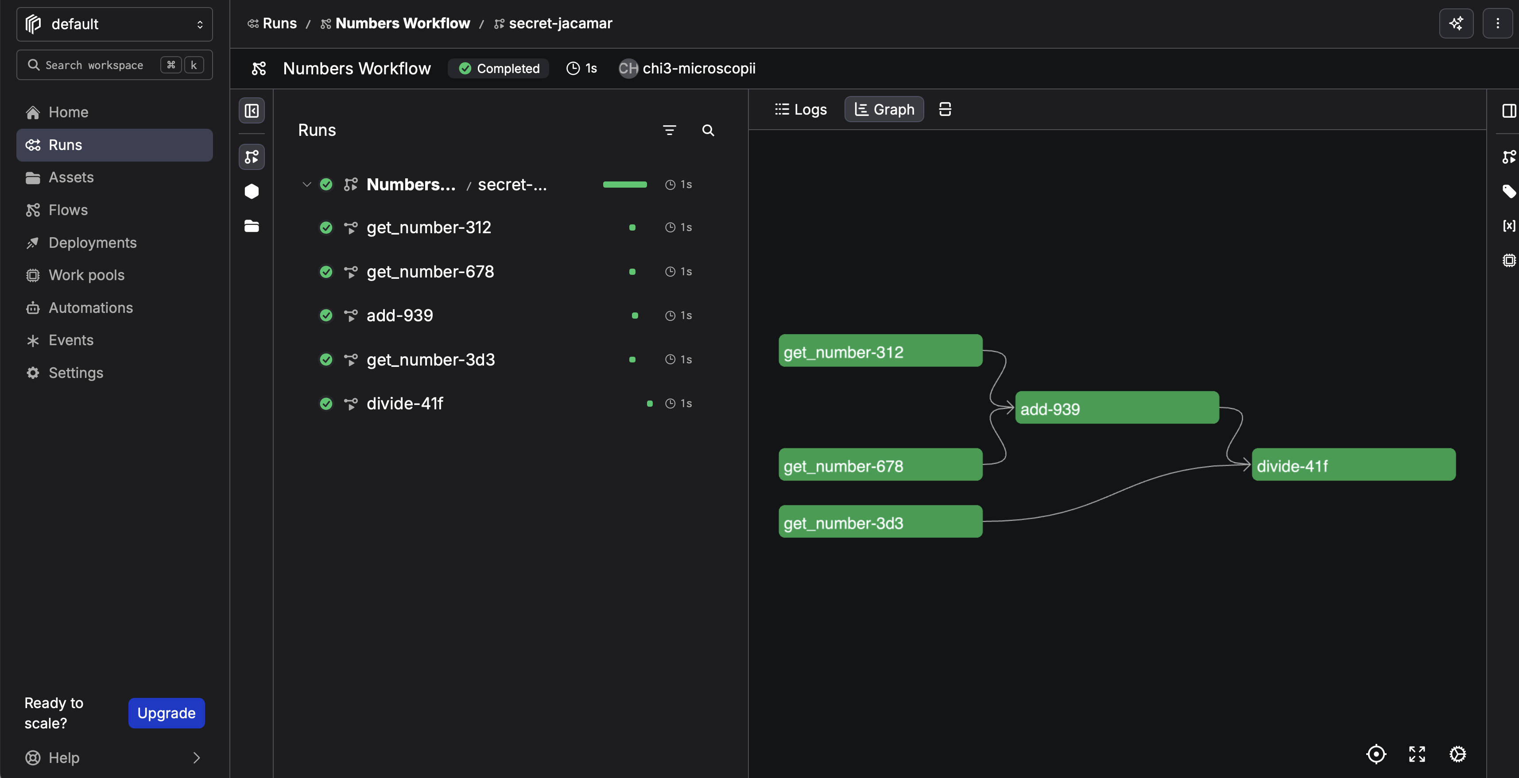Open Work pools in the sidebar
Image resolution: width=1519 pixels, height=778 pixels.
[114, 275]
